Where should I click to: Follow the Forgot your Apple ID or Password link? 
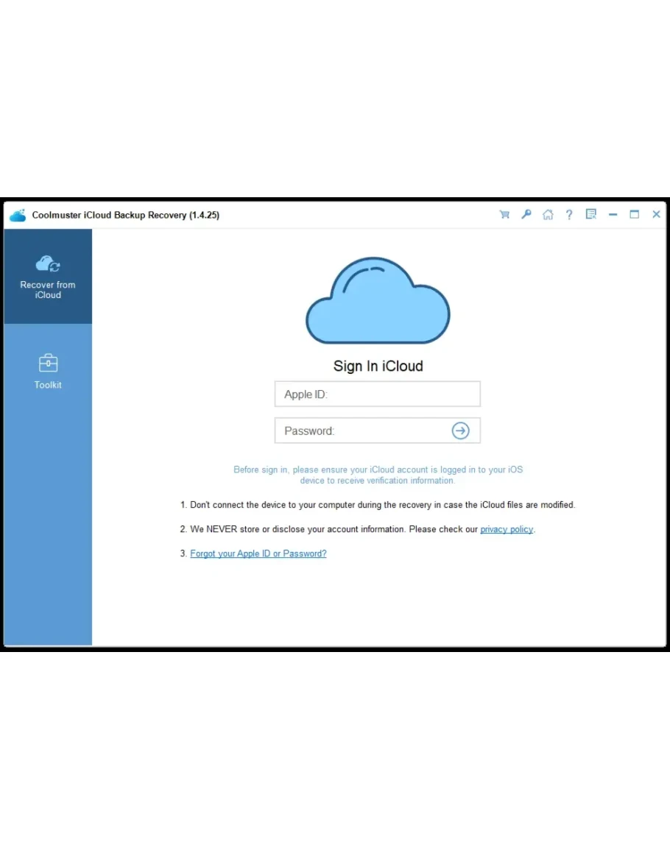point(258,553)
